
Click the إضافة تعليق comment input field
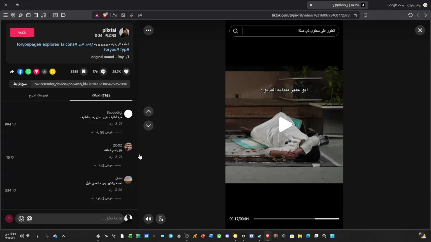click(x=69, y=219)
